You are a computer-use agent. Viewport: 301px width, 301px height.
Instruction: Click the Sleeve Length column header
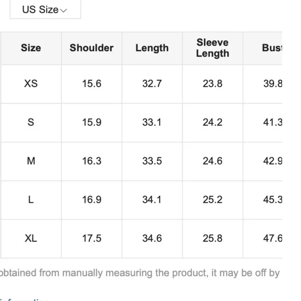click(212, 48)
